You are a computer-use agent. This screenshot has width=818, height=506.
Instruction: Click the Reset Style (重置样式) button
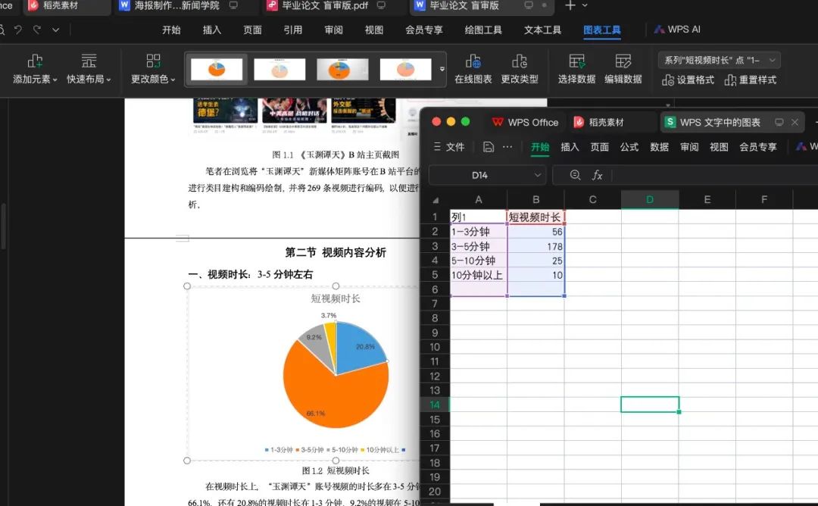[750, 80]
